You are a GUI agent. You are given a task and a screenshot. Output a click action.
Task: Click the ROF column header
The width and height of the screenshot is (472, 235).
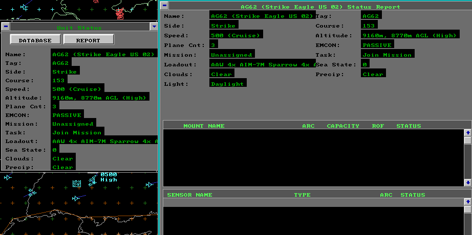point(378,126)
